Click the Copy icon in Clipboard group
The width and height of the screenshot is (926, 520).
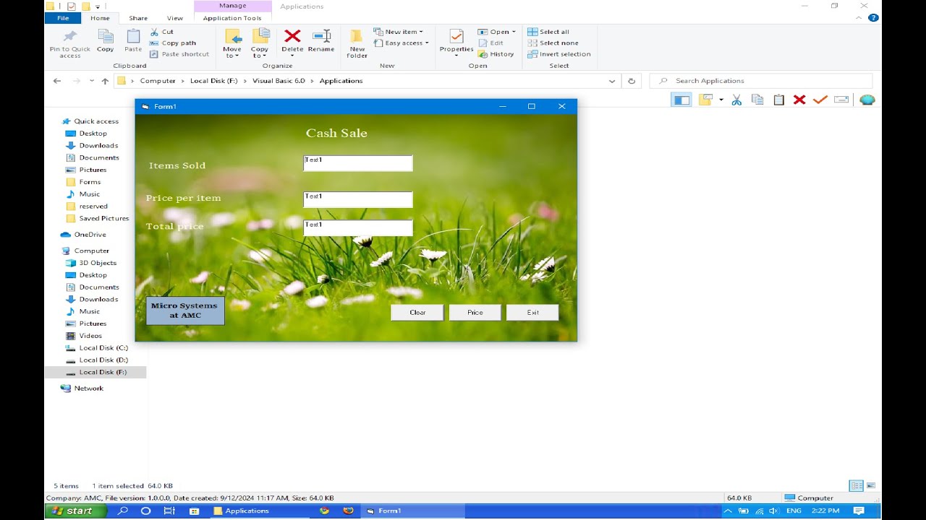point(106,36)
